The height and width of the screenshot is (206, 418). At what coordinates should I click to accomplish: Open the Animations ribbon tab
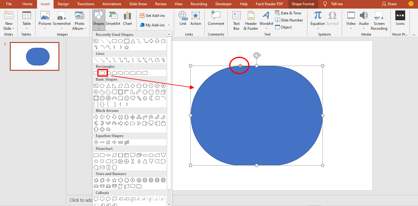click(112, 4)
